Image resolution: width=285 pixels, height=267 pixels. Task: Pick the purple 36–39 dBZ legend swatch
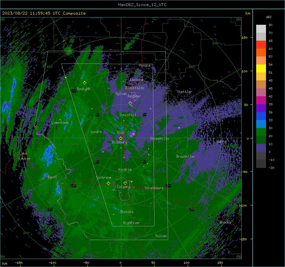[x=261, y=108]
